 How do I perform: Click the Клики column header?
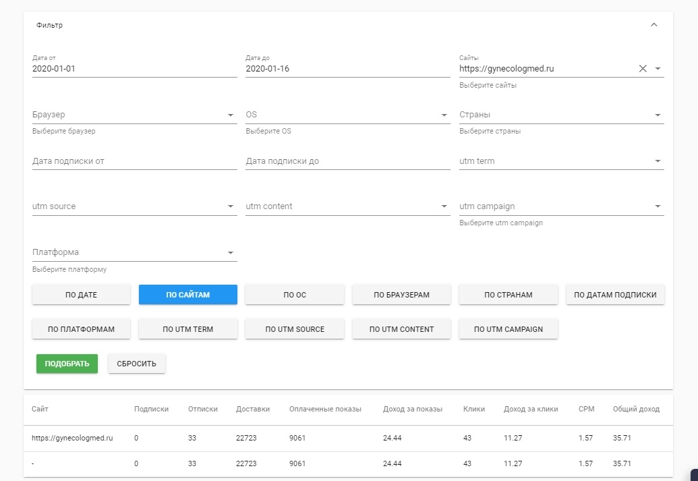tap(474, 409)
